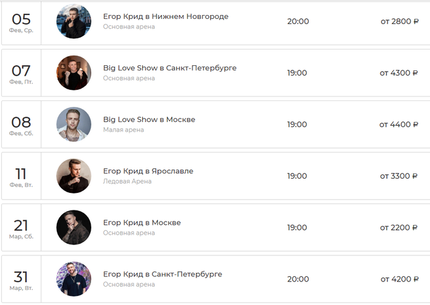
Task: Open Егор Крид в Нижнем Новгороде event
Action: point(166,16)
